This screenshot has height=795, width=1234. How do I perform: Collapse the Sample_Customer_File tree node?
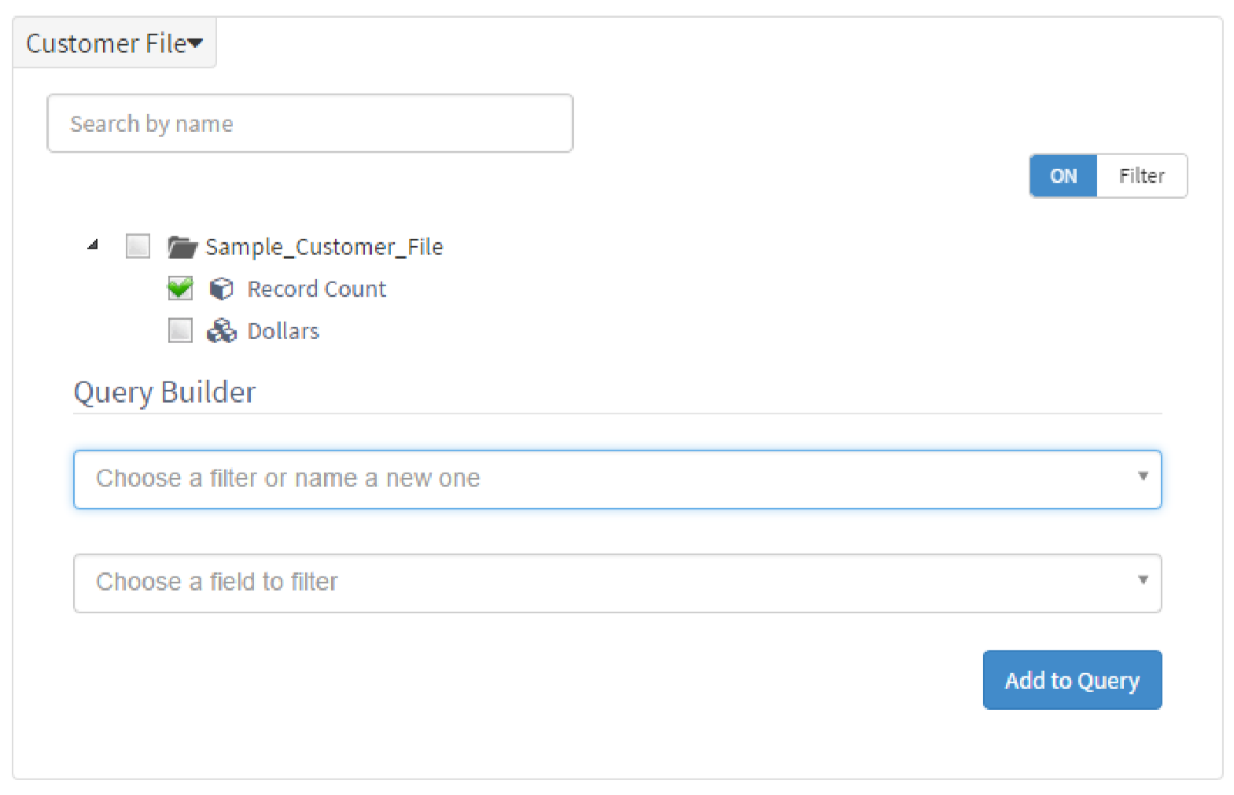pyautogui.click(x=93, y=245)
